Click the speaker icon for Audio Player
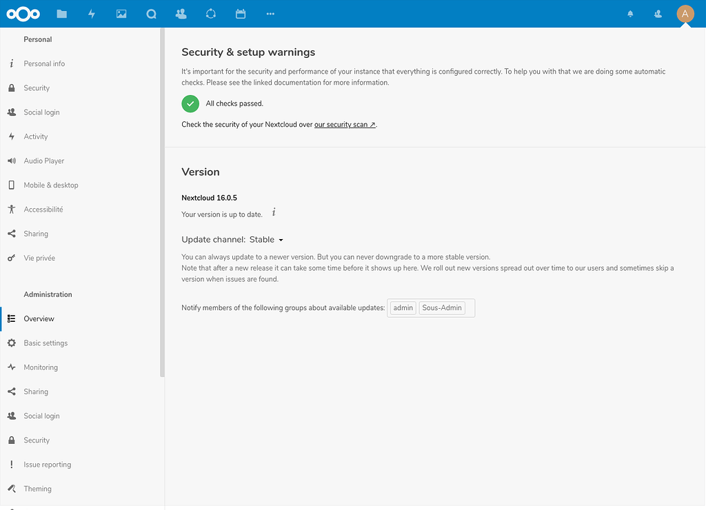The image size is (706, 510). pos(12,161)
